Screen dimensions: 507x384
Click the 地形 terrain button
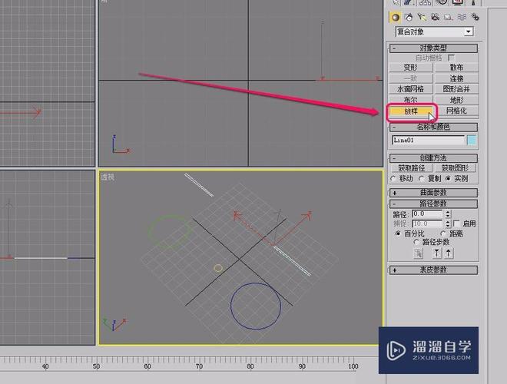click(456, 100)
